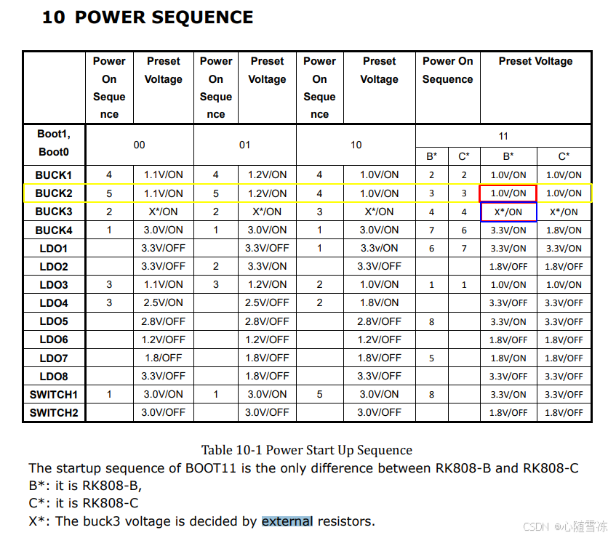Click the BUCK1 row label
The height and width of the screenshot is (538, 616).
point(54,174)
